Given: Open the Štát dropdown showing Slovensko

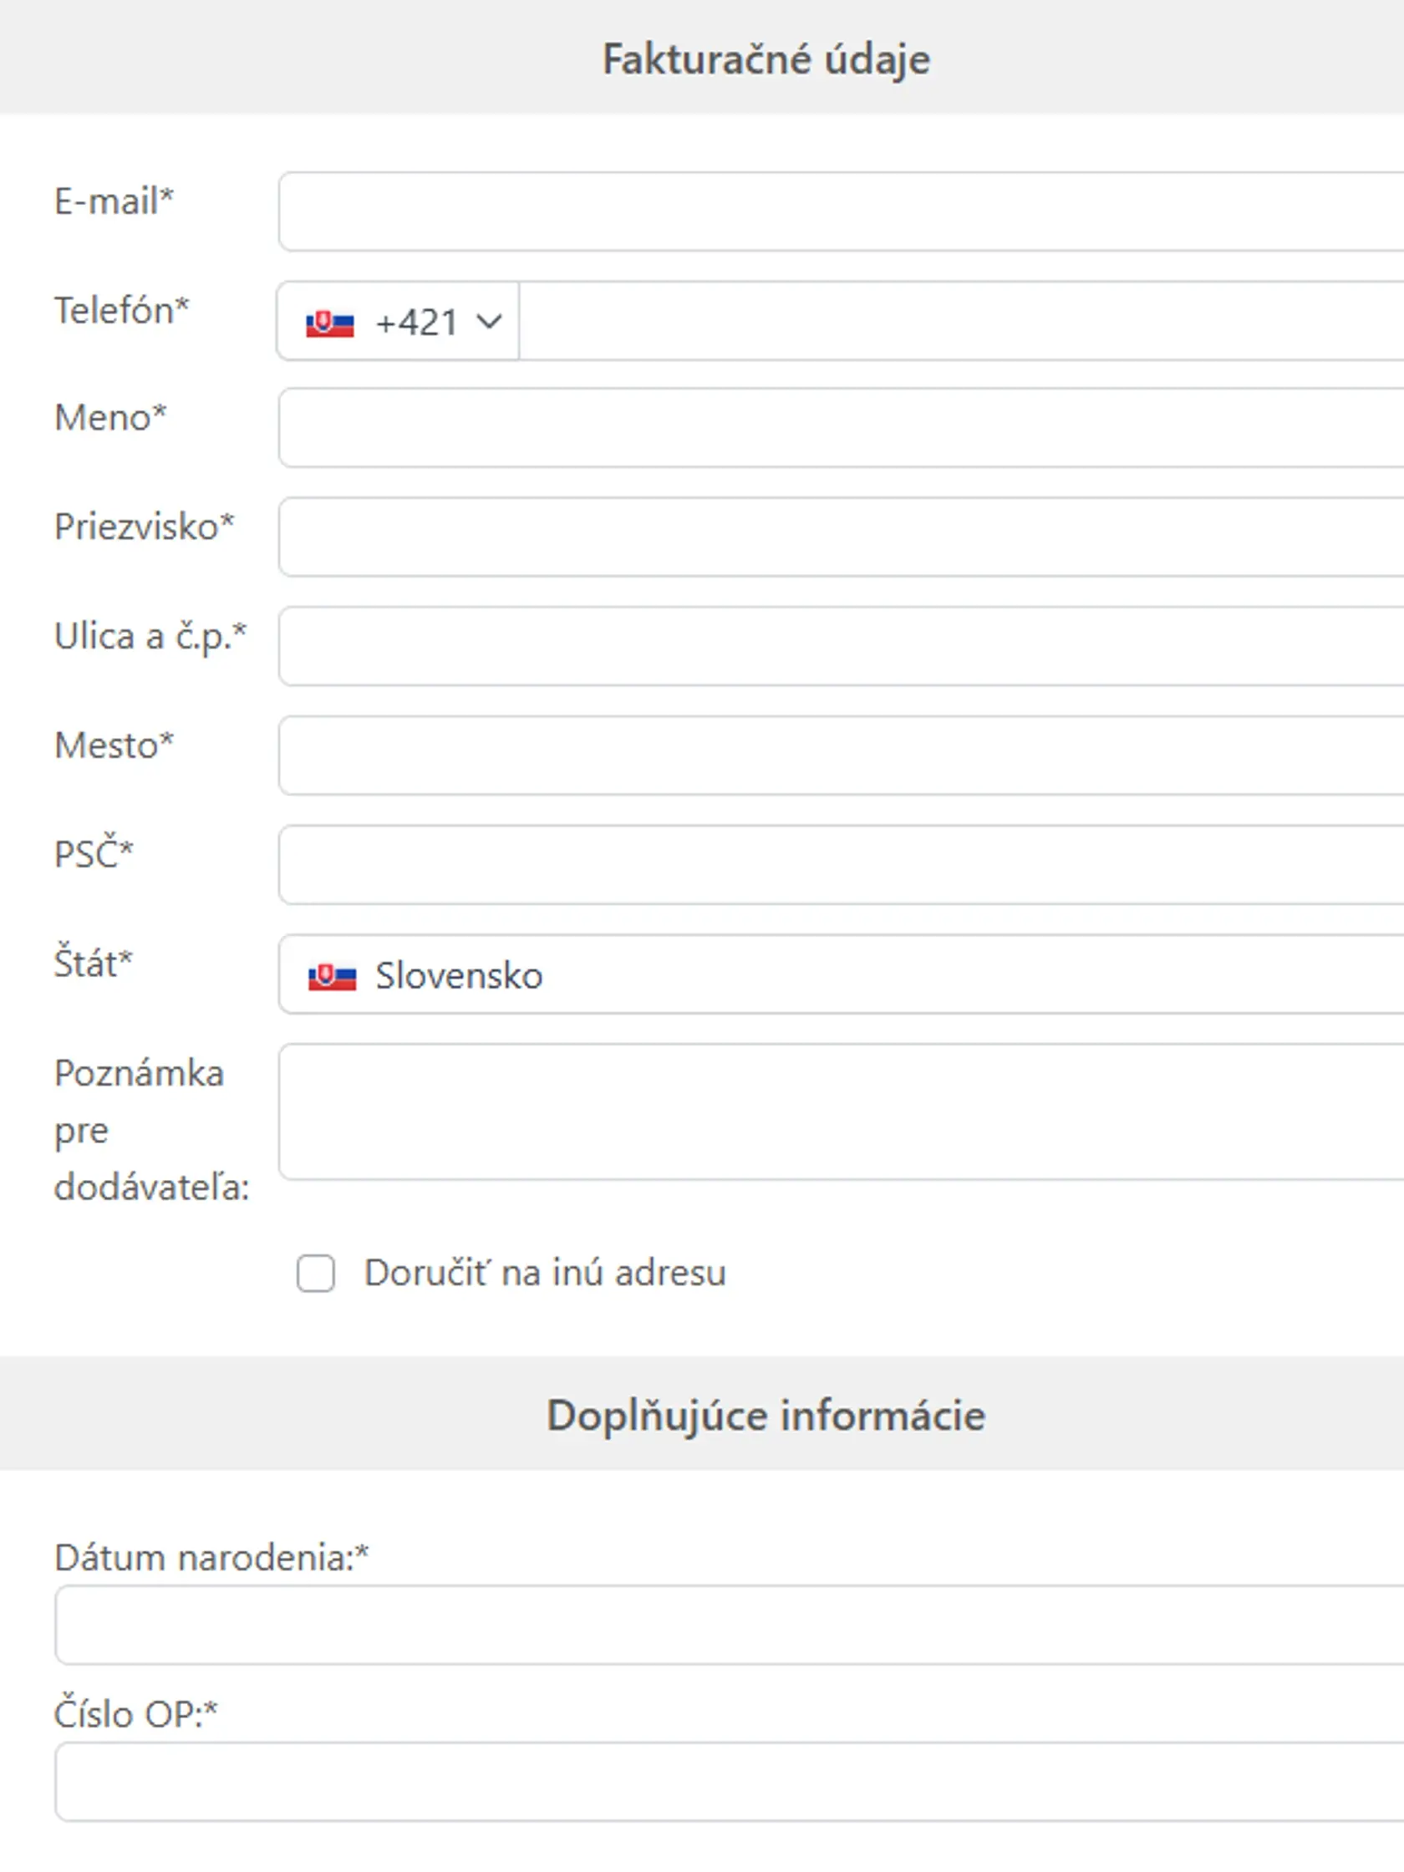Looking at the screenshot, I should 842,974.
